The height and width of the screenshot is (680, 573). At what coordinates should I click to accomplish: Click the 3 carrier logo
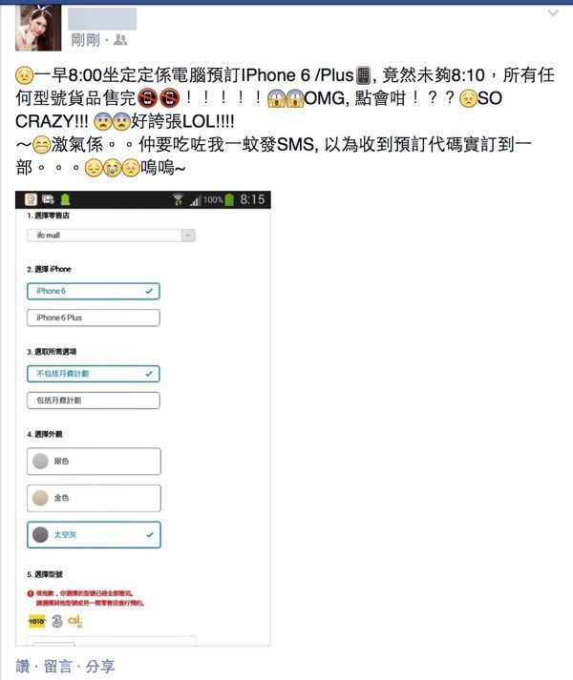[x=57, y=621]
